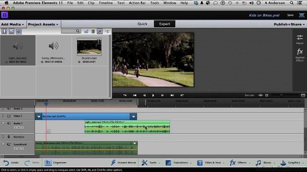
Task: Step forward one frame
Action: pos(162,96)
